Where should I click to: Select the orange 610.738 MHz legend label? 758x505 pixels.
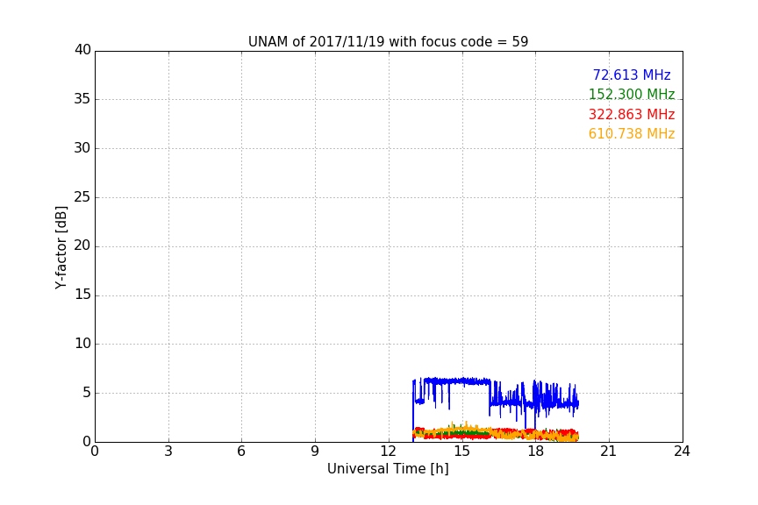pyautogui.click(x=632, y=134)
